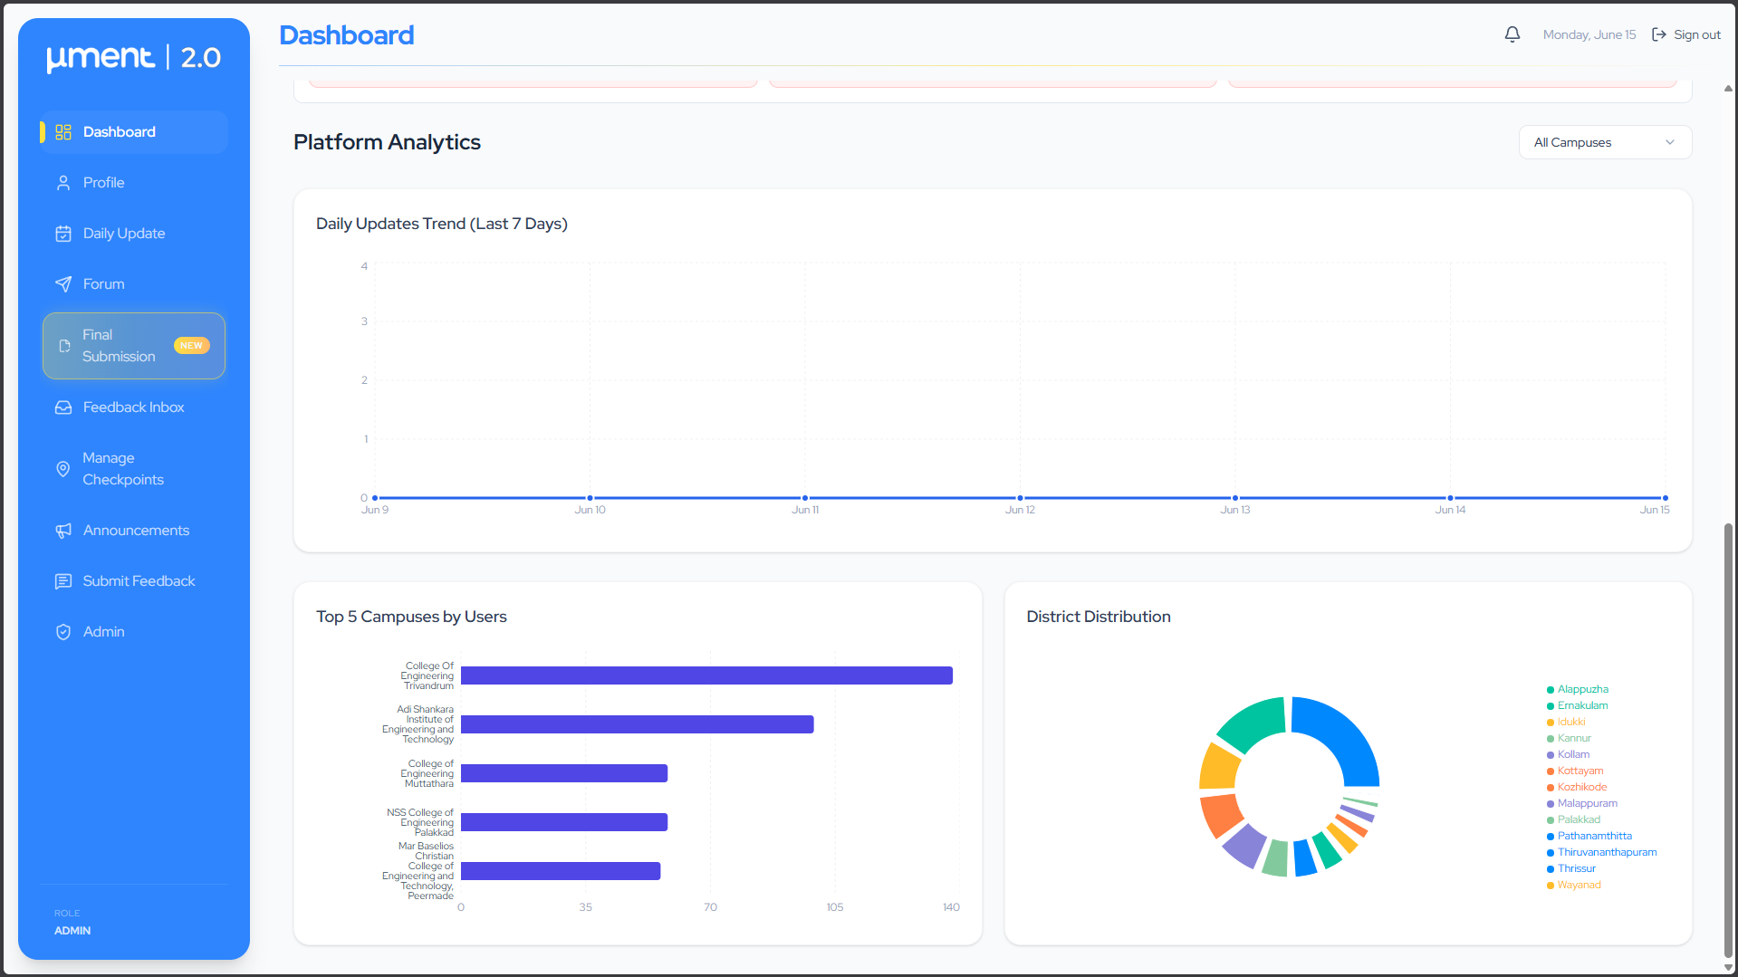Screen dimensions: 1738x977
Task: Click the Sign out arrow icon
Action: click(x=1659, y=34)
